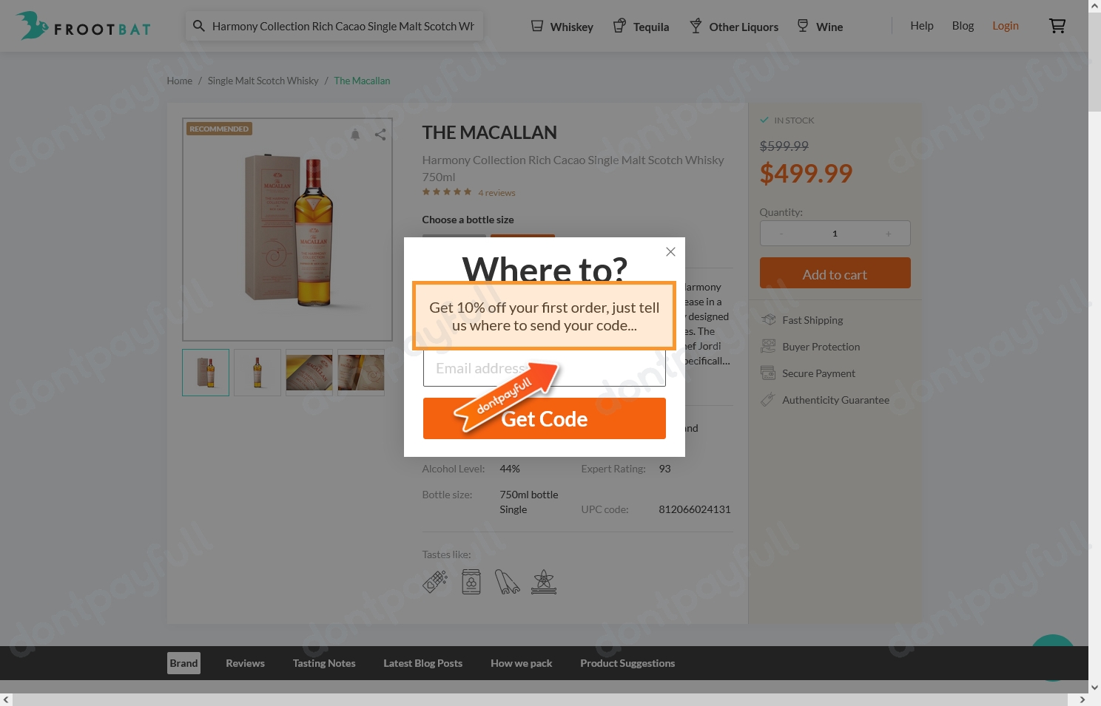The height and width of the screenshot is (706, 1101).
Task: Click The Macallan breadcrumb link
Action: click(x=362, y=81)
